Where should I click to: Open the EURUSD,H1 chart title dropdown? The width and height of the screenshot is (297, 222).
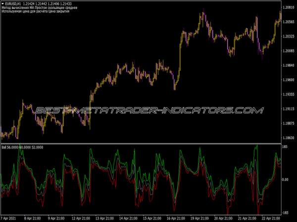[x=13, y=3]
